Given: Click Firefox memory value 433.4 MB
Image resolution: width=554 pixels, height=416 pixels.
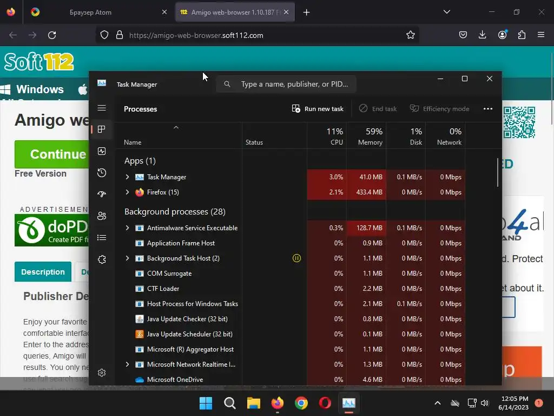Looking at the screenshot, I should point(369,192).
